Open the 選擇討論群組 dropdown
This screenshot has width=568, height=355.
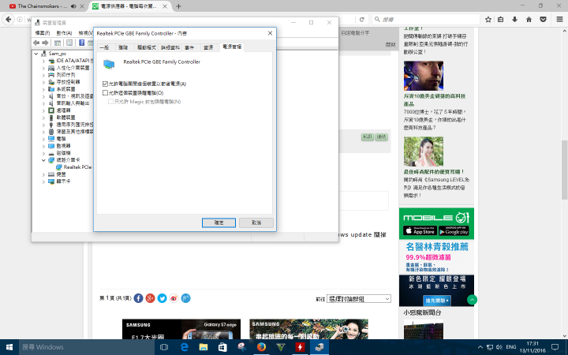359,299
